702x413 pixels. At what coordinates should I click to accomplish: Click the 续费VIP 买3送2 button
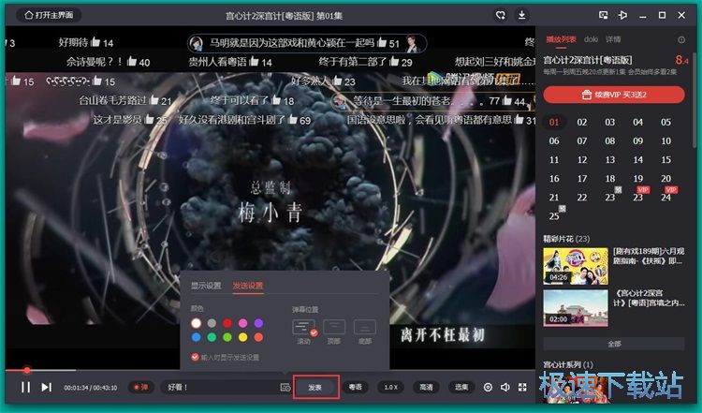614,95
